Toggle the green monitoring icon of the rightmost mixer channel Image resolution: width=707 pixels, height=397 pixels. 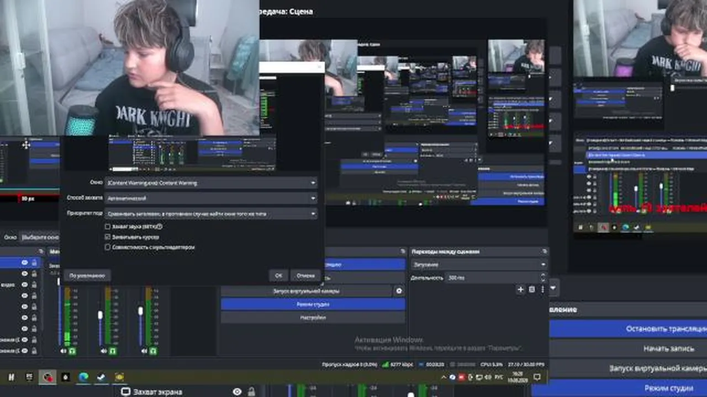154,351
